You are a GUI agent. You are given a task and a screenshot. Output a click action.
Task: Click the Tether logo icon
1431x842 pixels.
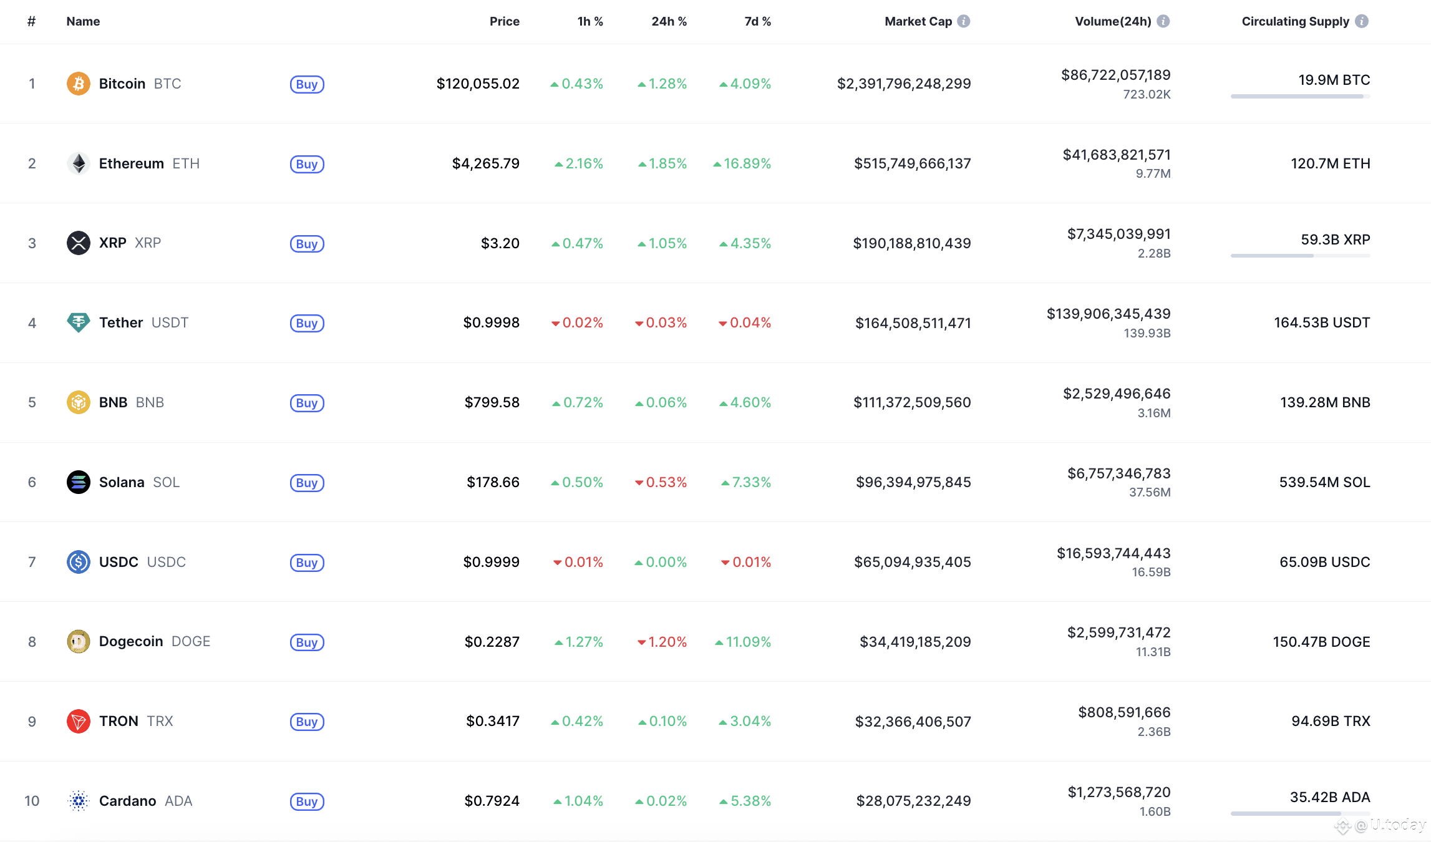pyautogui.click(x=79, y=322)
